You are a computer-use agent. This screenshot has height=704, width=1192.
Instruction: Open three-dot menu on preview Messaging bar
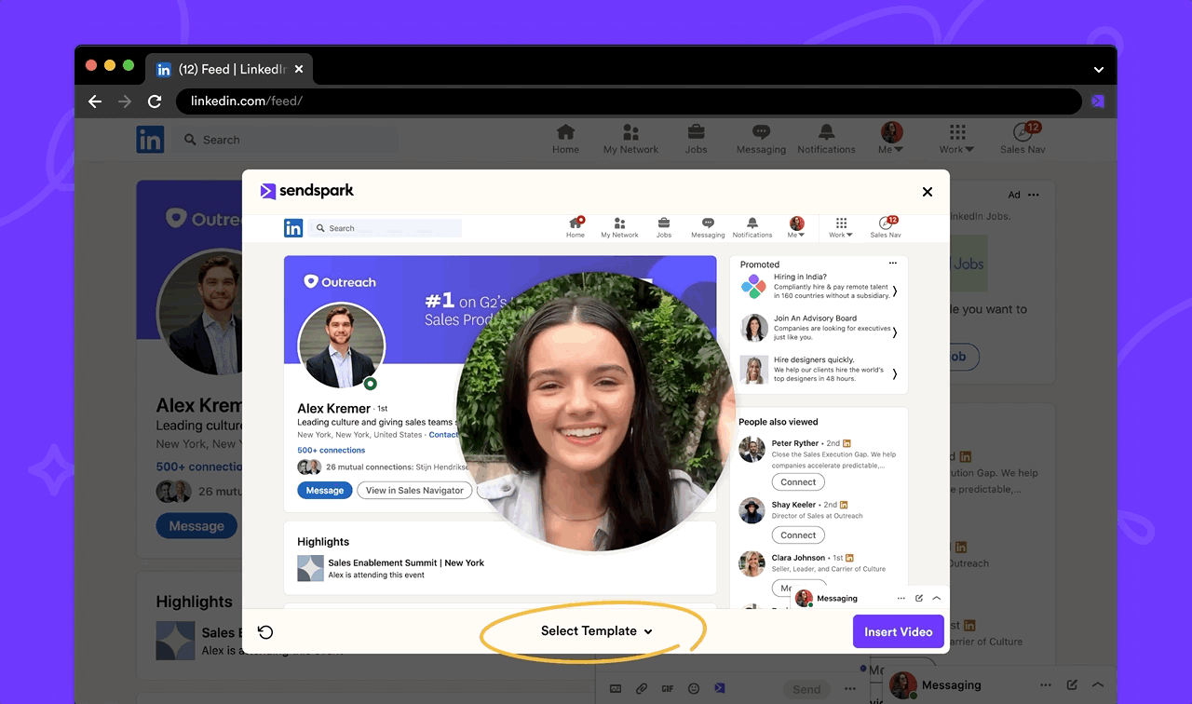tap(901, 599)
